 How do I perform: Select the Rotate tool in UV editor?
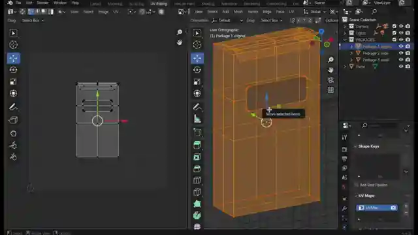click(x=13, y=70)
